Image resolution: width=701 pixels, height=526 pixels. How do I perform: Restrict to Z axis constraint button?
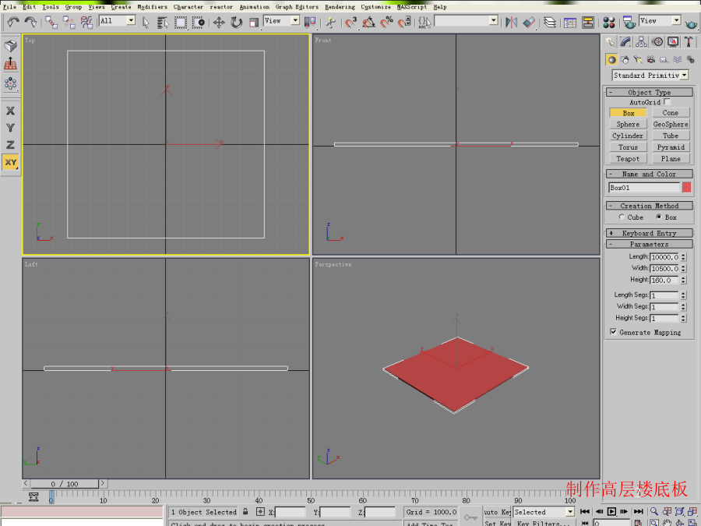click(10, 145)
